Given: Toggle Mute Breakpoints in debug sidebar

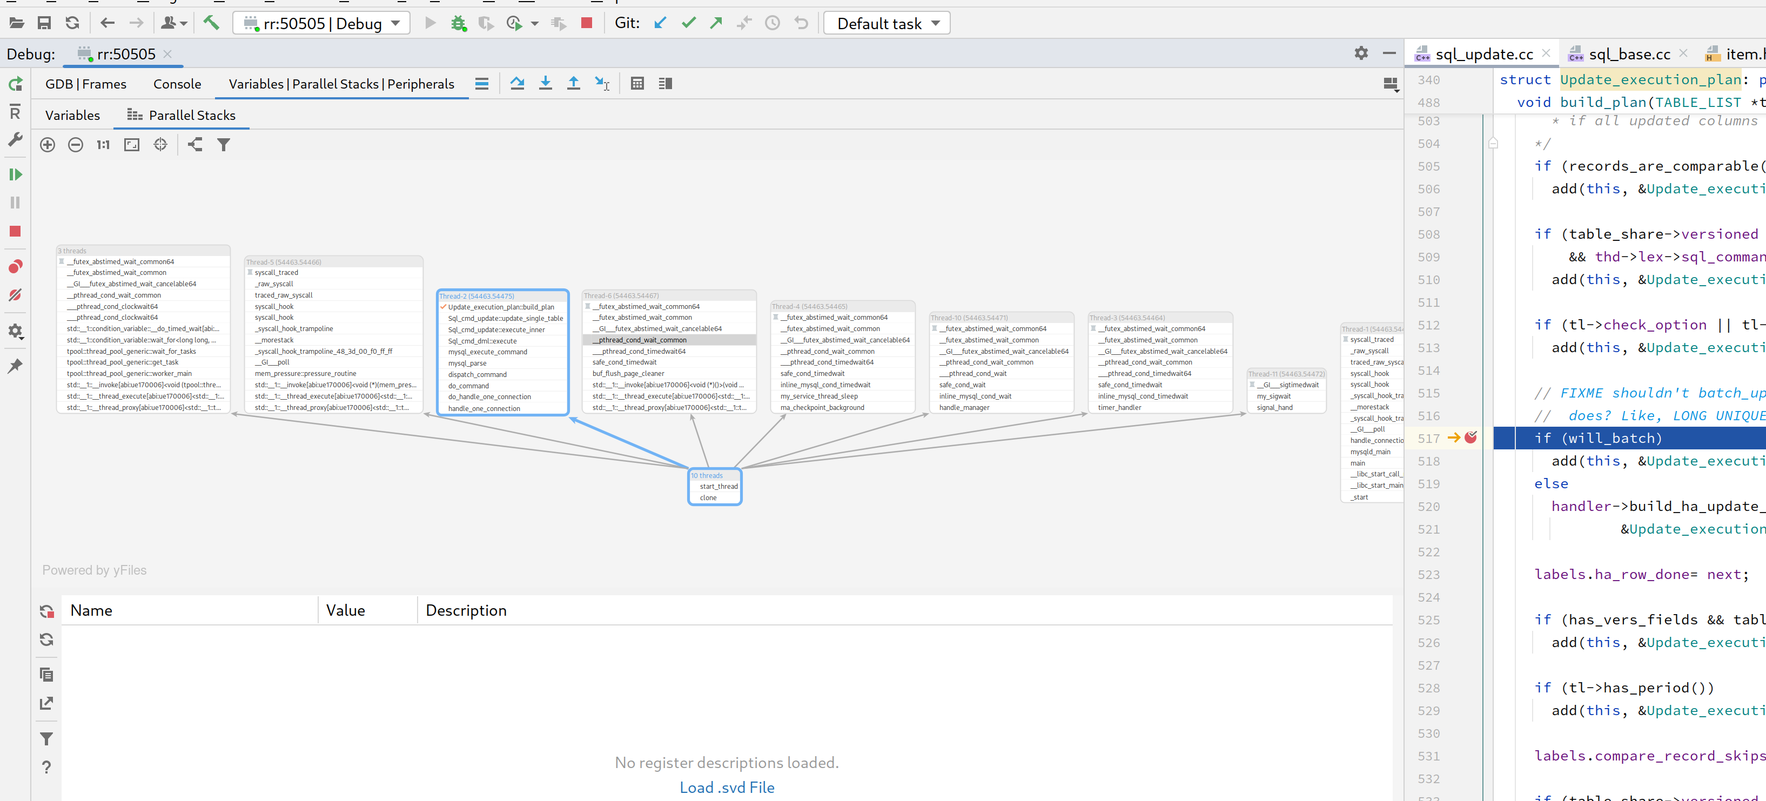Looking at the screenshot, I should [x=15, y=295].
